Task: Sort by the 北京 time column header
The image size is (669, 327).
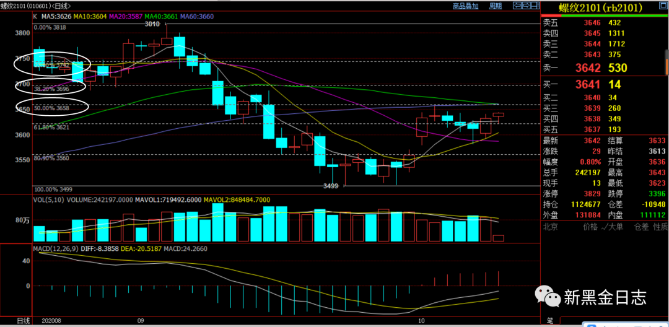Action: click(x=550, y=227)
